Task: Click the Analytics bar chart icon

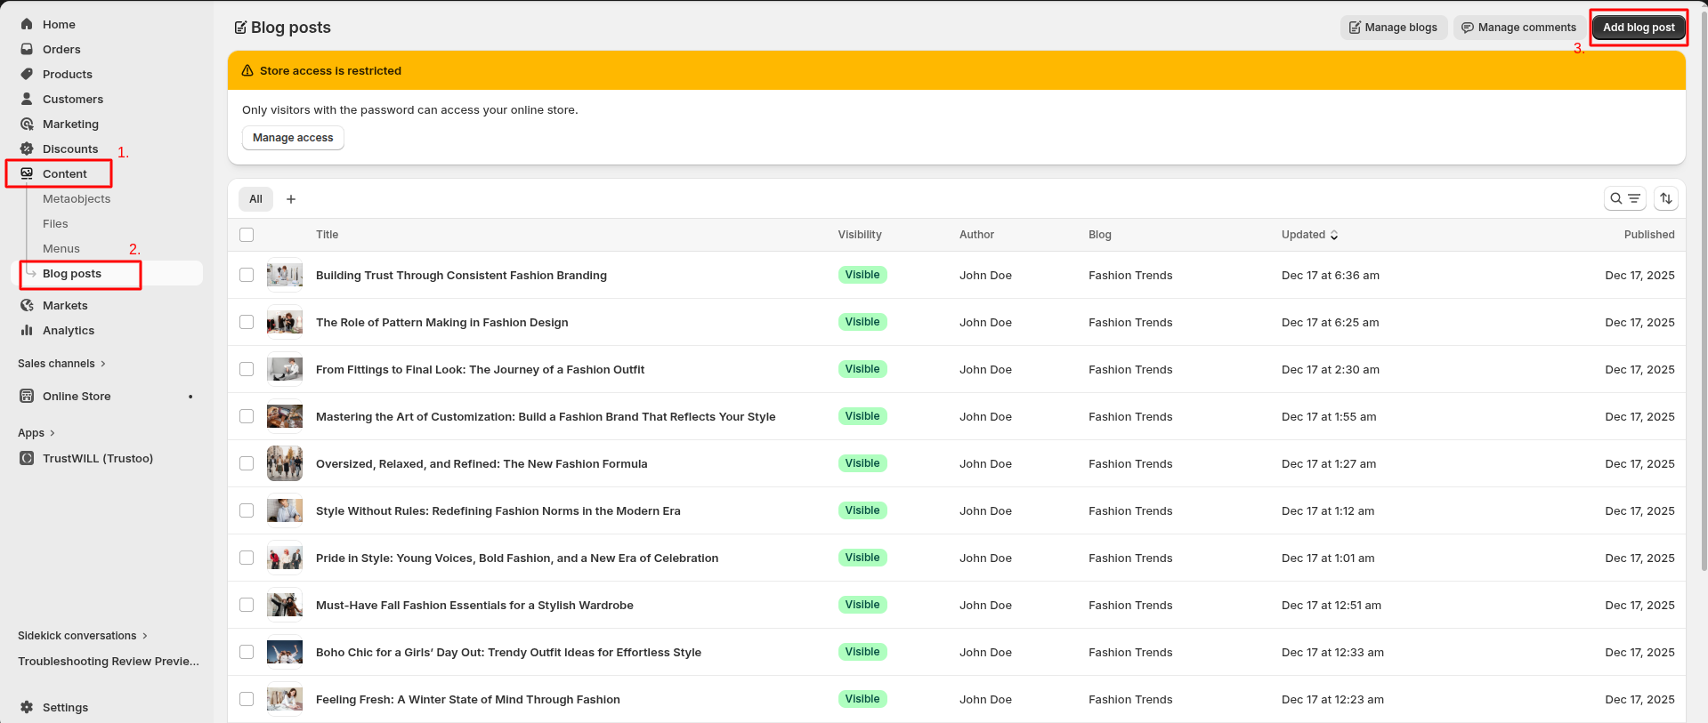Action: pyautogui.click(x=27, y=330)
